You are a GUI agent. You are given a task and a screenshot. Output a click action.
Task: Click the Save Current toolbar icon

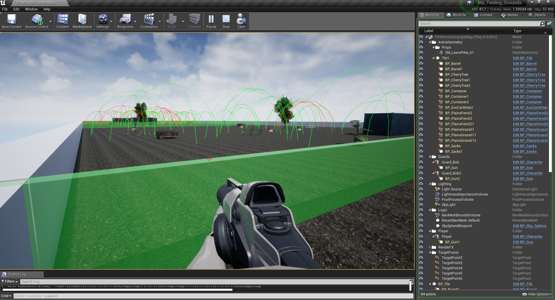(x=11, y=19)
